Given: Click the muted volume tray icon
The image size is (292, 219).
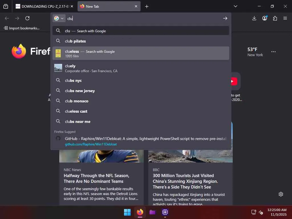Looking at the screenshot, I should pos(261,212).
